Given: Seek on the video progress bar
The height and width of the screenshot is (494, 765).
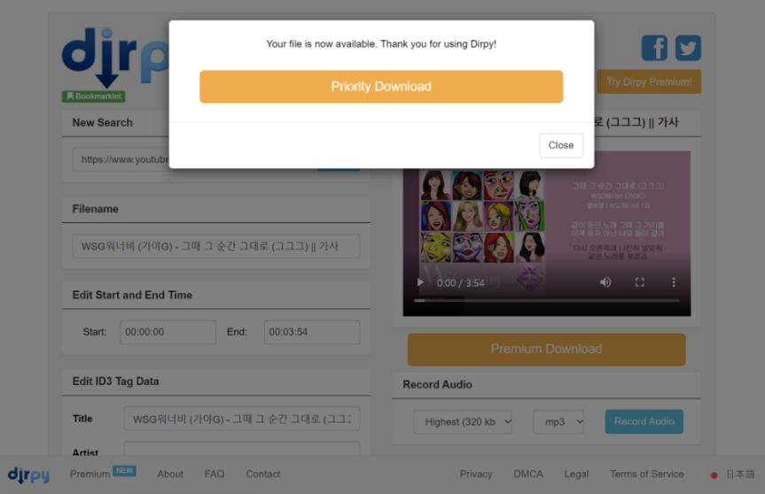Looking at the screenshot, I should pos(546,301).
